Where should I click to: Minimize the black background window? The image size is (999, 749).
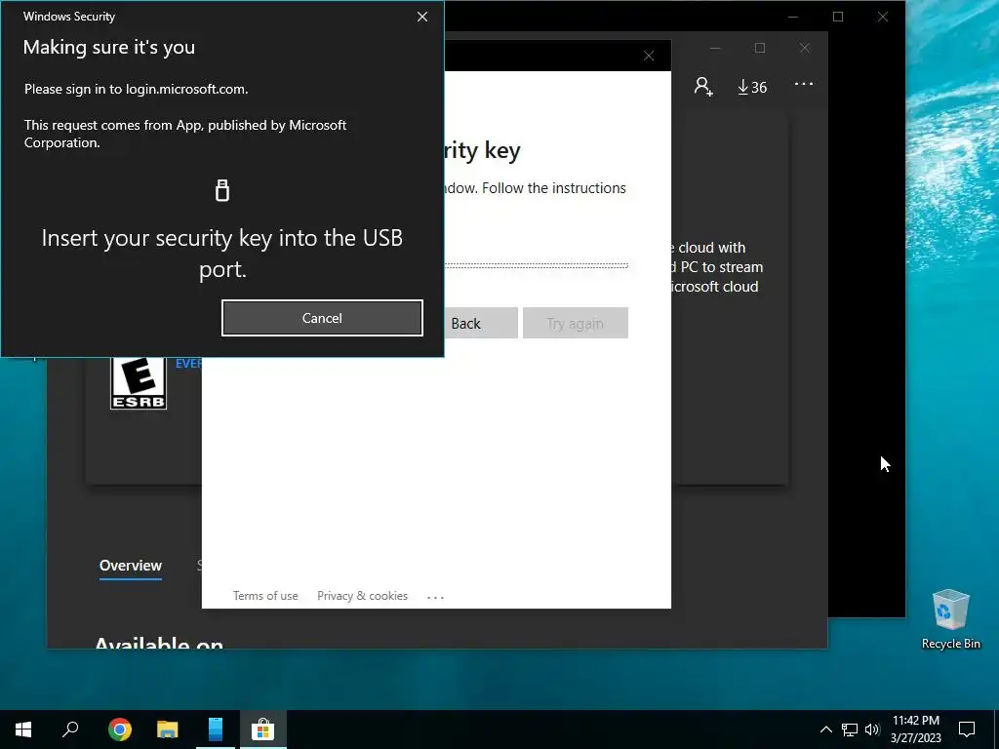793,17
